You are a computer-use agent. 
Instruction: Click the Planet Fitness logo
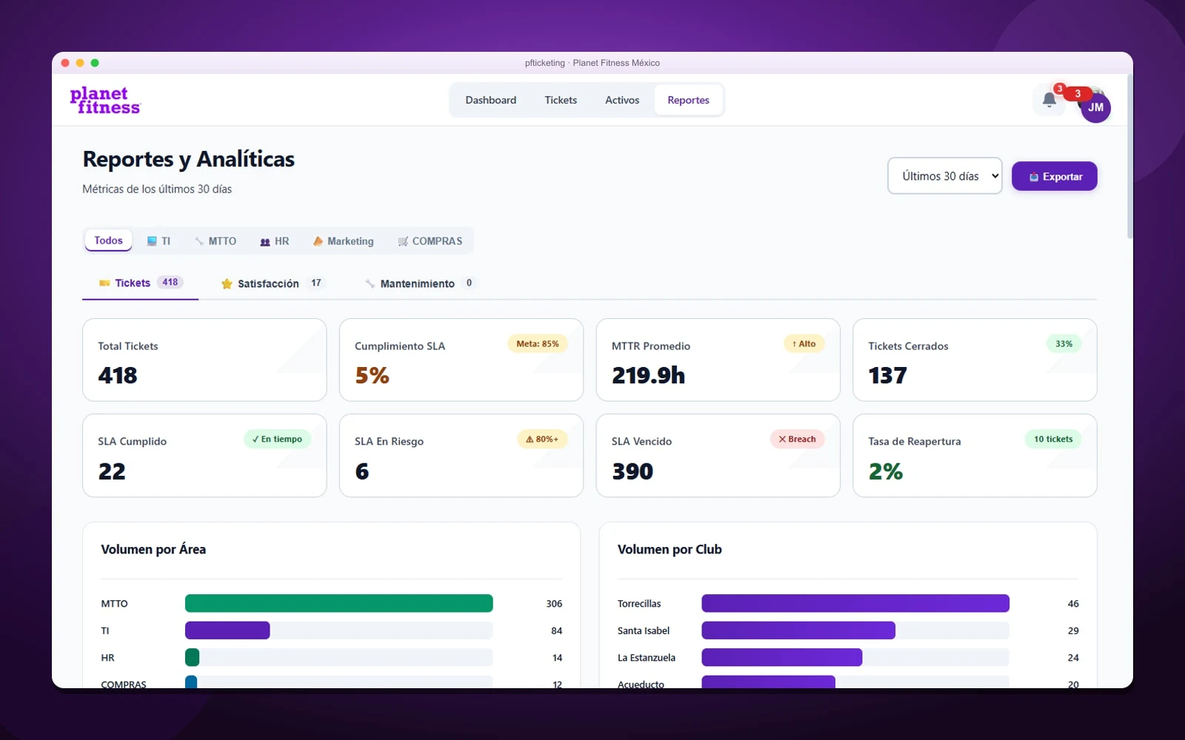click(x=105, y=101)
